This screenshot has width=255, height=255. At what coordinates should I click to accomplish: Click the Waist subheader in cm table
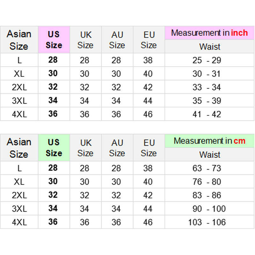pos(209,155)
